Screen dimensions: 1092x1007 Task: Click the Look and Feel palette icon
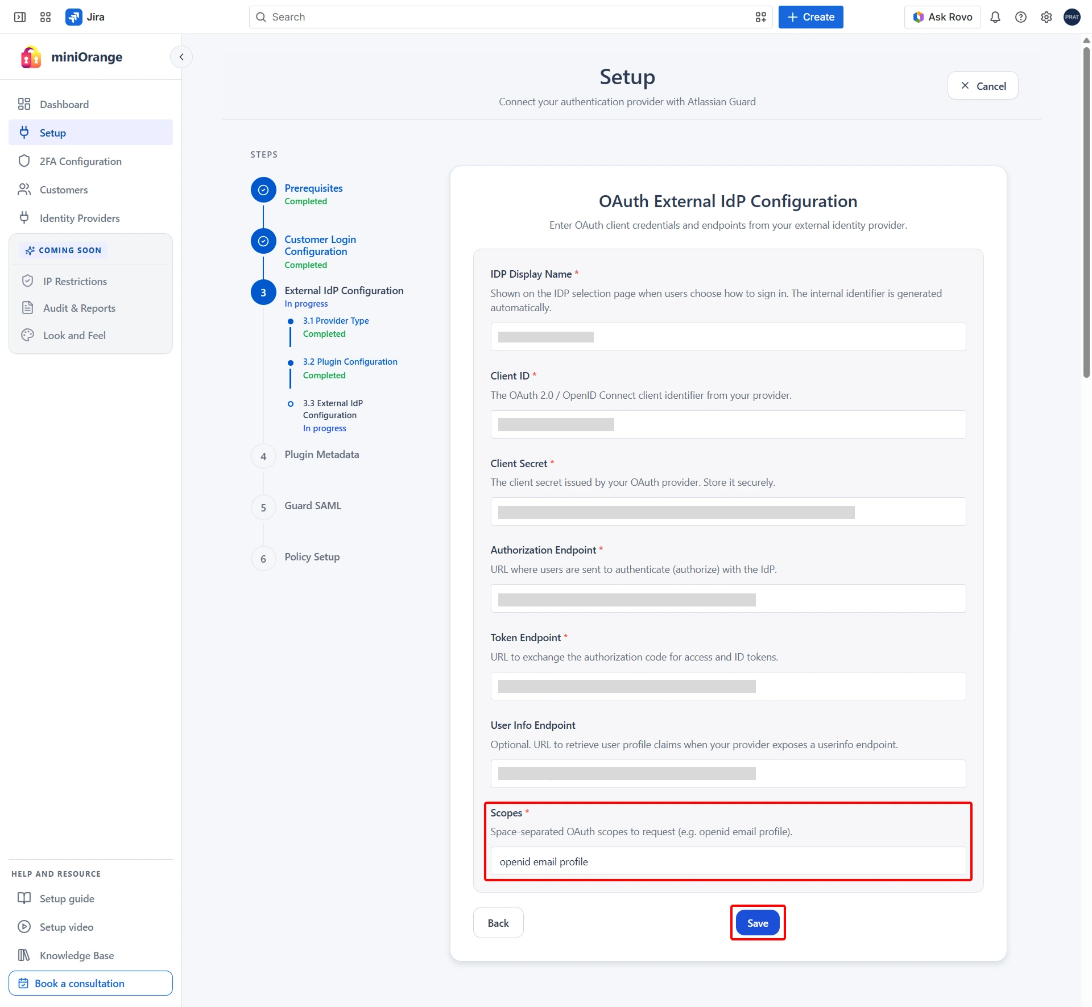(27, 335)
